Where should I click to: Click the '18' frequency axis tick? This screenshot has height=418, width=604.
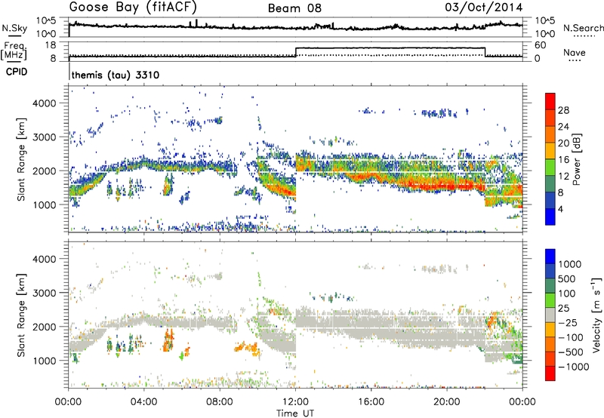pyautogui.click(x=50, y=45)
